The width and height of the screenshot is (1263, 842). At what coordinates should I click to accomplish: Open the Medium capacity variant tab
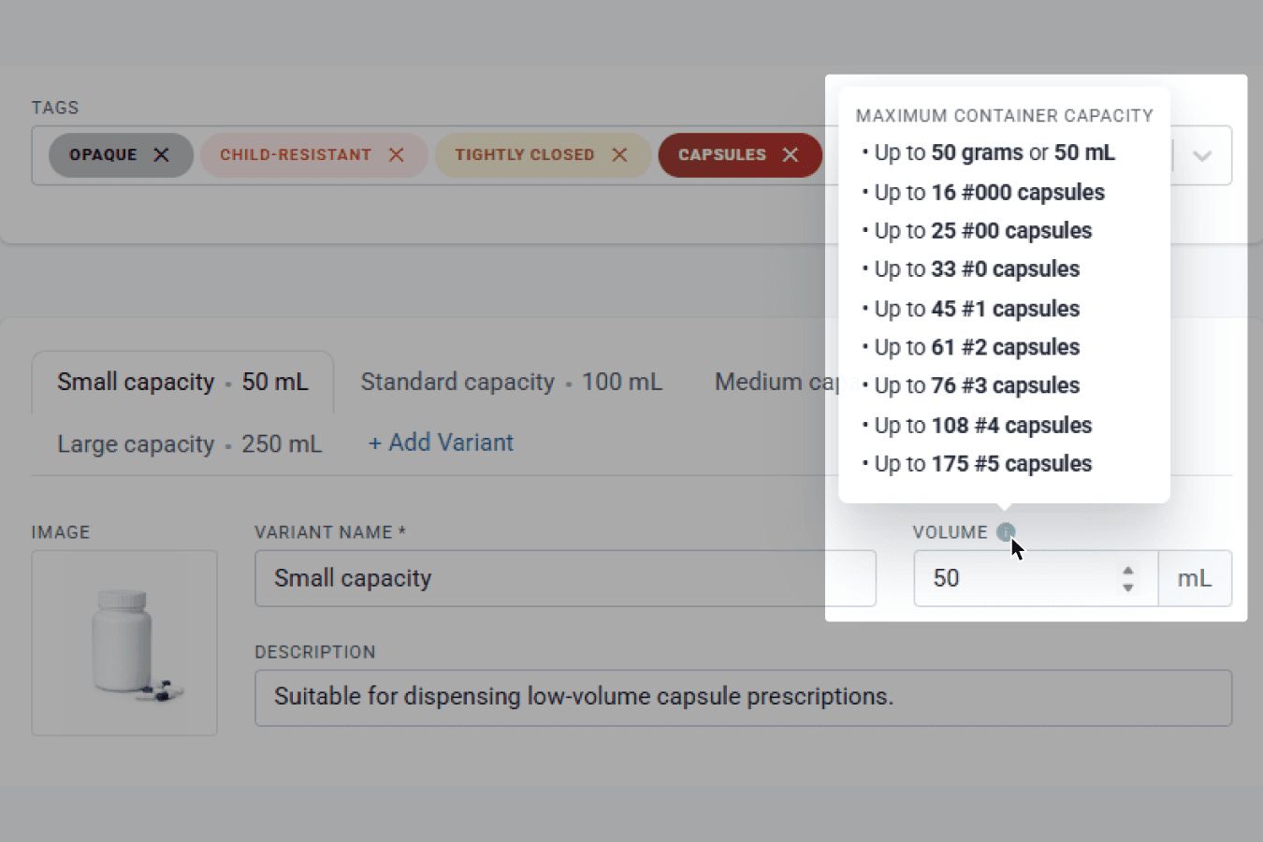pos(777,383)
